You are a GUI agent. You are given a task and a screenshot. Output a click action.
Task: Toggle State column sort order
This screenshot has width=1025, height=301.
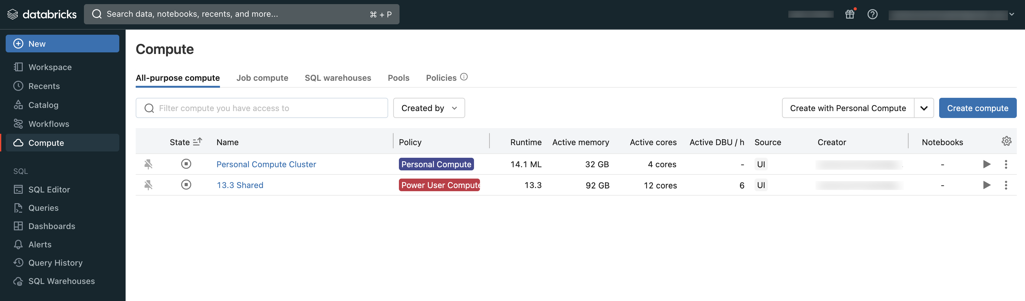click(197, 142)
